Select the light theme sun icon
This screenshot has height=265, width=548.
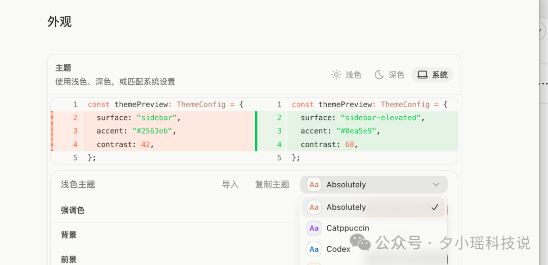click(x=336, y=75)
